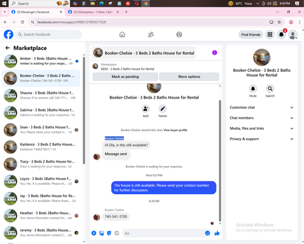Click chat message area scrollbar

pos(220,160)
